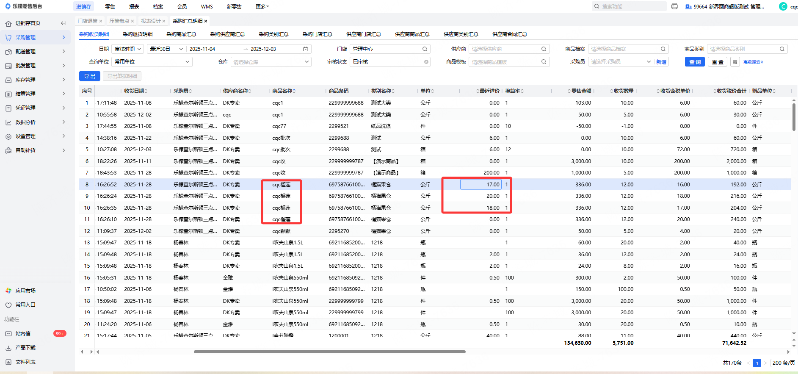Click the search icon in 商品档案 field

[x=663, y=49]
